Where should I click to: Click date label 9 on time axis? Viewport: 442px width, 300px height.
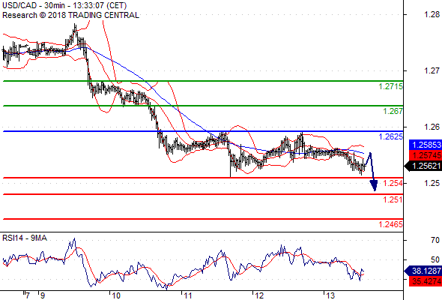pos(42,295)
